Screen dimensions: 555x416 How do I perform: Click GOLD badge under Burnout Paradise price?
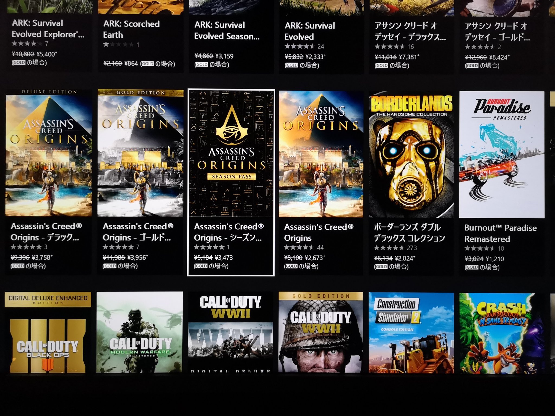[472, 267]
